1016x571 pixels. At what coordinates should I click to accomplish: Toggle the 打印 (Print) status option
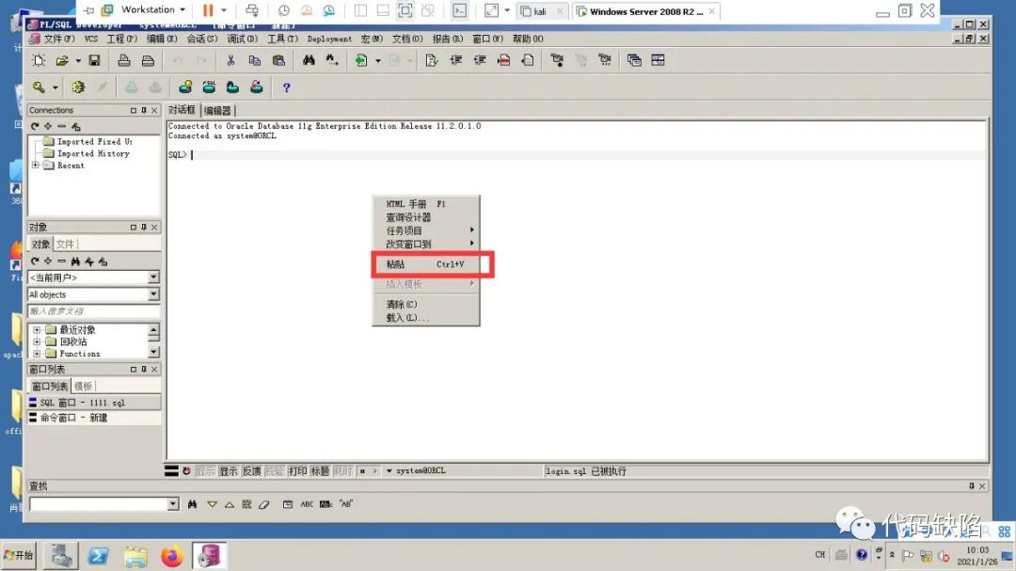point(297,471)
